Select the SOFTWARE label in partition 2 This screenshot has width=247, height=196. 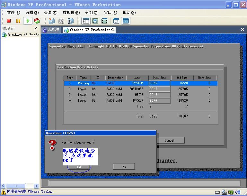(136, 89)
